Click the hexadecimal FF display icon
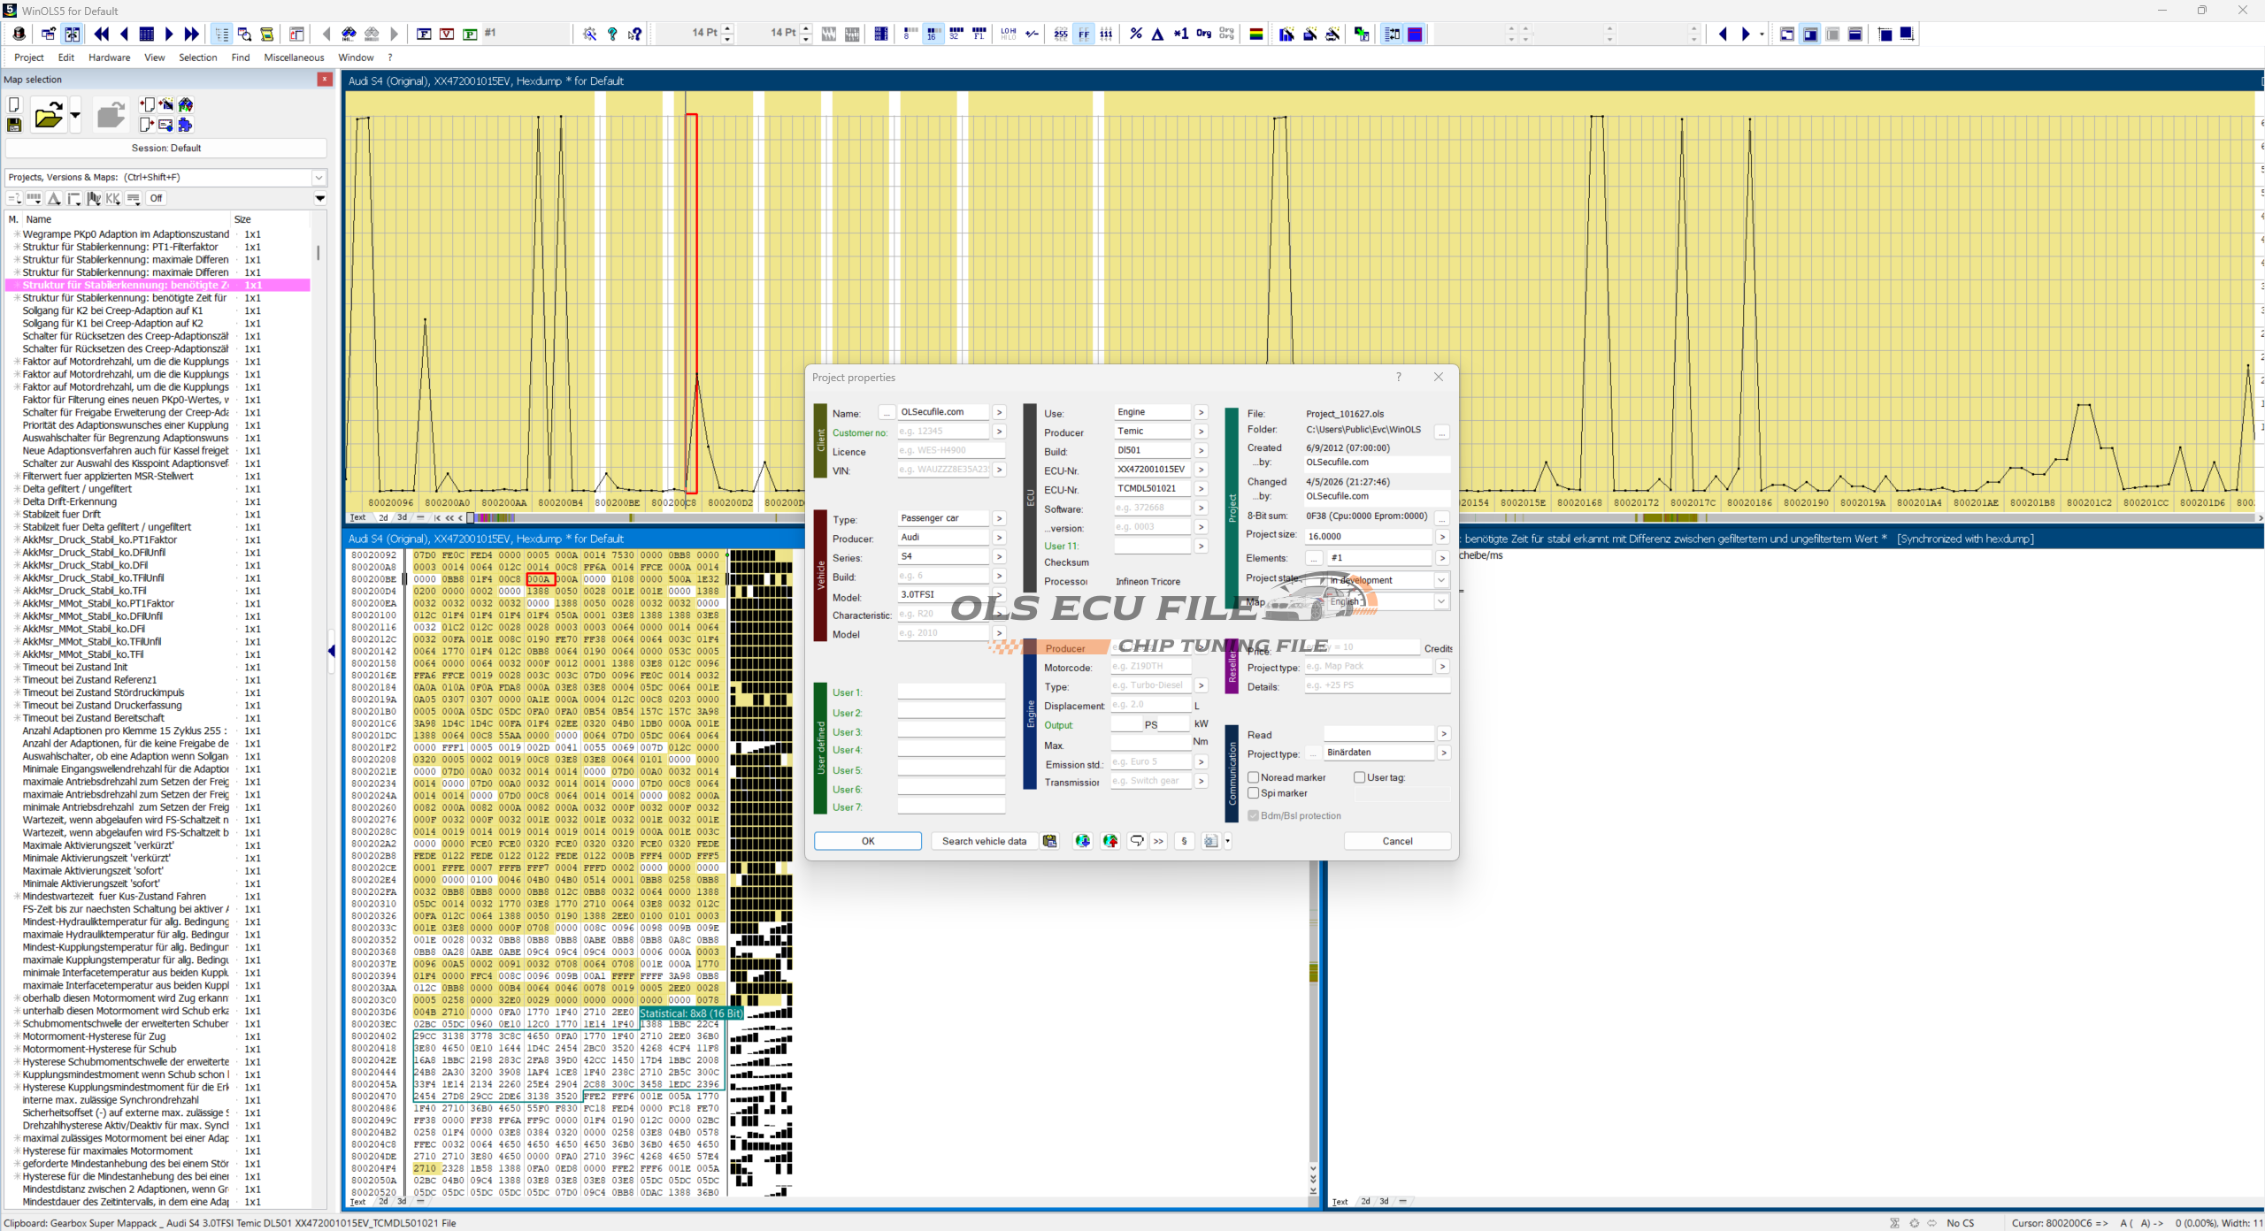This screenshot has height=1231, width=2265. tap(1083, 34)
